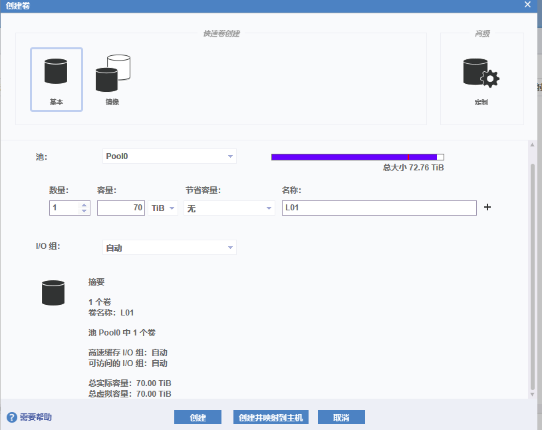Click the 创建并映射到主机 button
The image size is (542, 430).
coord(271,417)
